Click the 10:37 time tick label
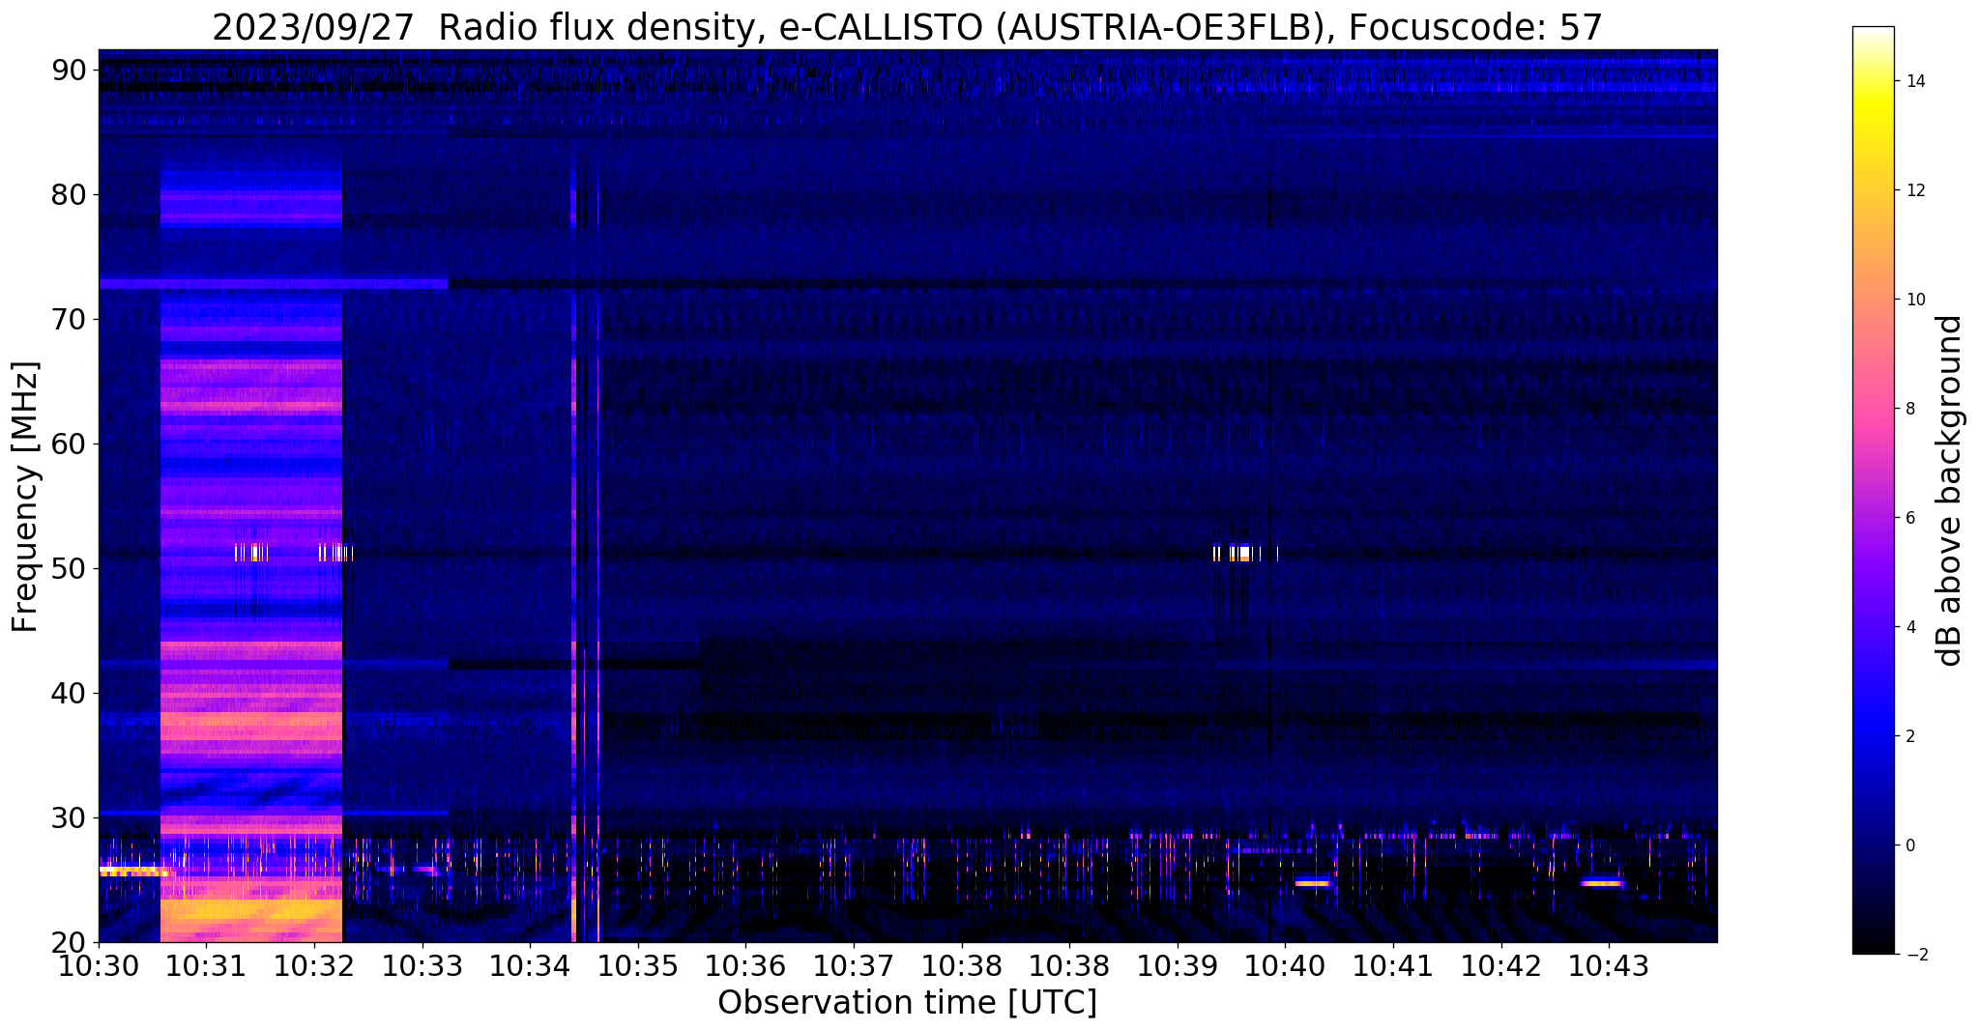Screen dimensions: 1979x1031 click(854, 967)
